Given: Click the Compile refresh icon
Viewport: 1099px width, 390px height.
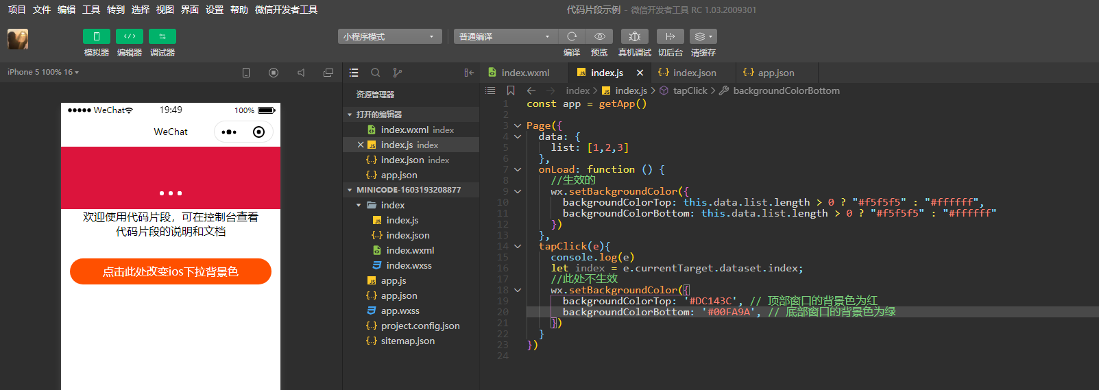Looking at the screenshot, I should pyautogui.click(x=572, y=36).
